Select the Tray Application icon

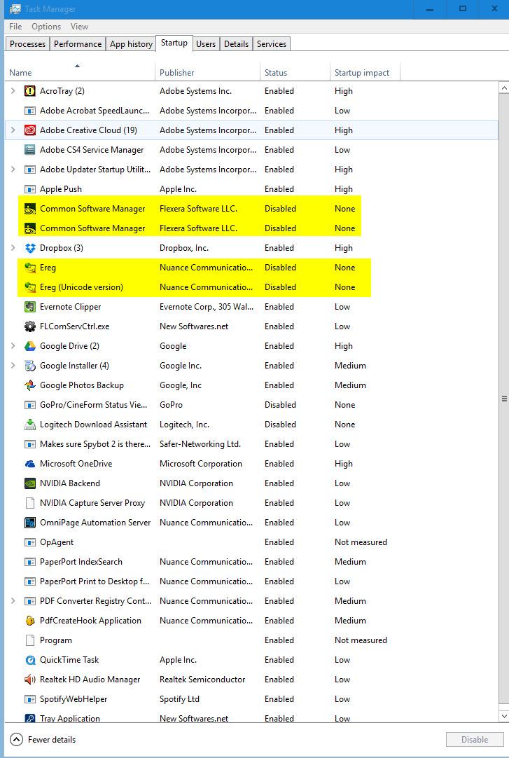click(30, 718)
